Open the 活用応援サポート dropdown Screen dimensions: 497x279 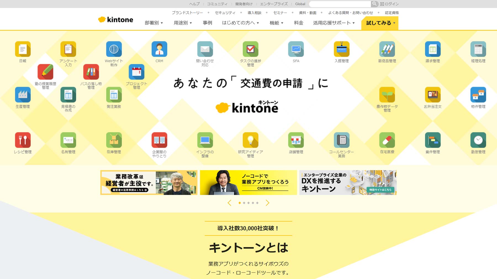tap(334, 23)
